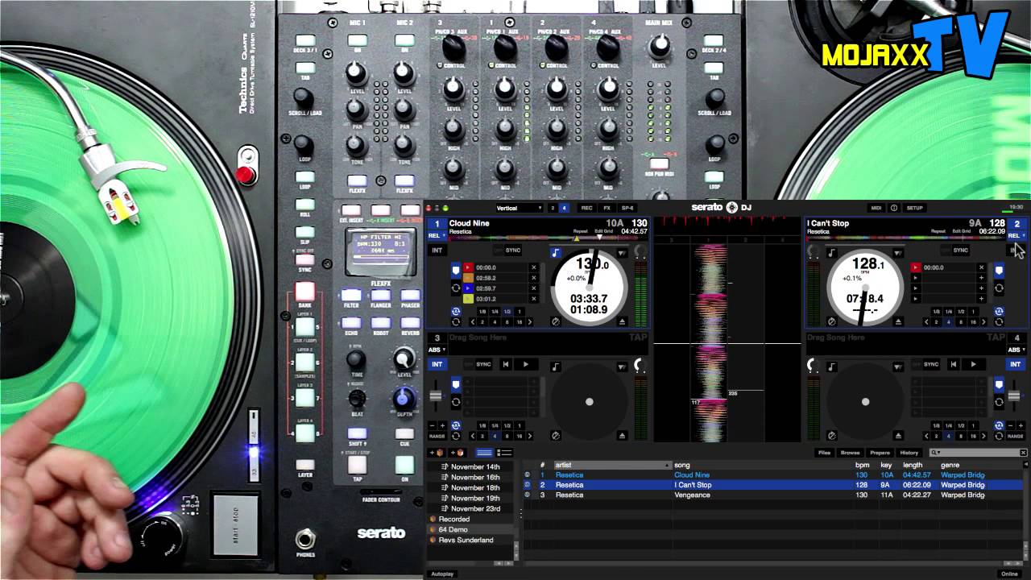Trigger red cue point on deck 2
The width and height of the screenshot is (1031, 580).
[x=916, y=267]
